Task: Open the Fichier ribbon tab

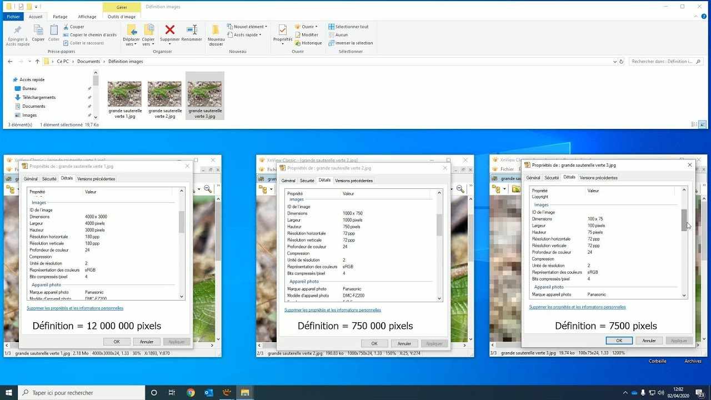Action: pyautogui.click(x=13, y=17)
